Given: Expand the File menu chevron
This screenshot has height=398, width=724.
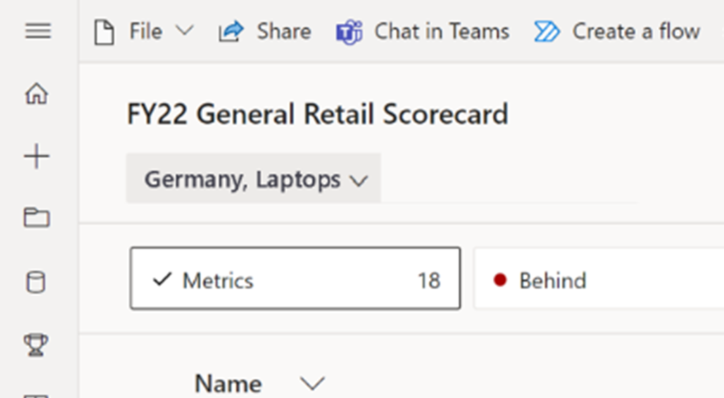Looking at the screenshot, I should pos(185,31).
